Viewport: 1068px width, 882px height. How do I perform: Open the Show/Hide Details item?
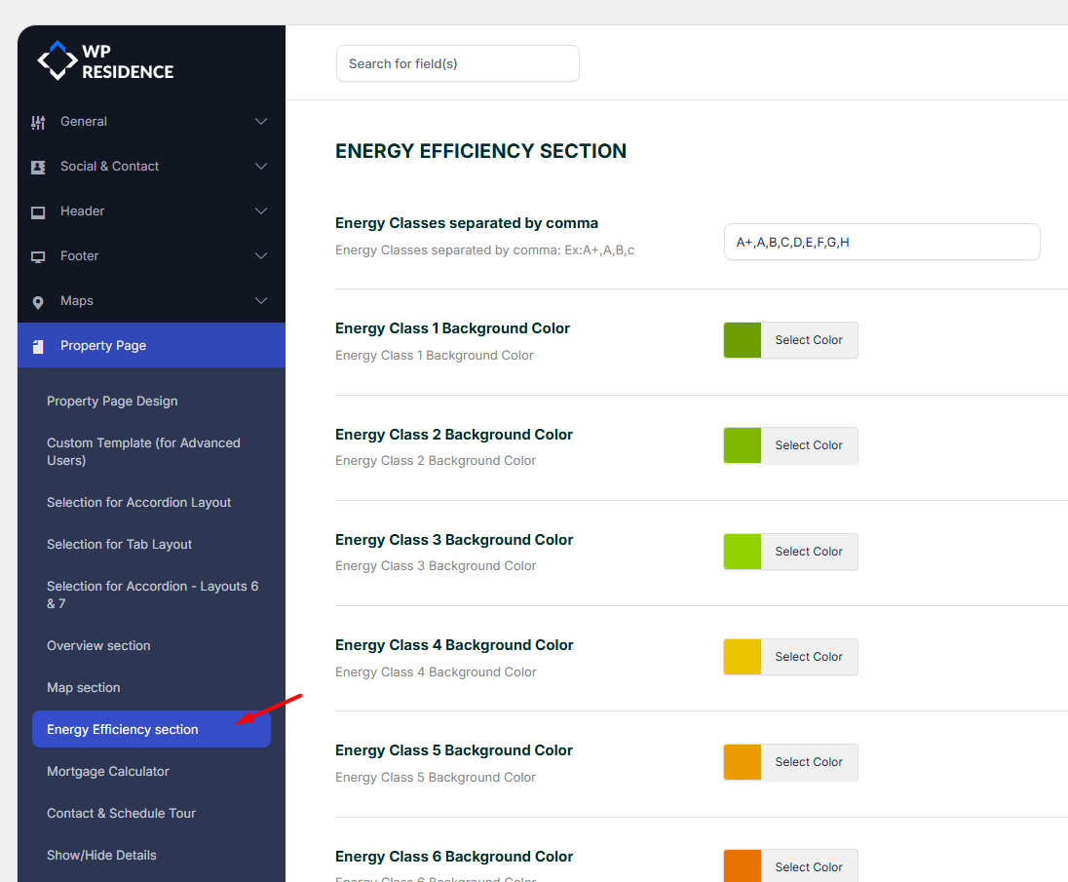(x=101, y=856)
